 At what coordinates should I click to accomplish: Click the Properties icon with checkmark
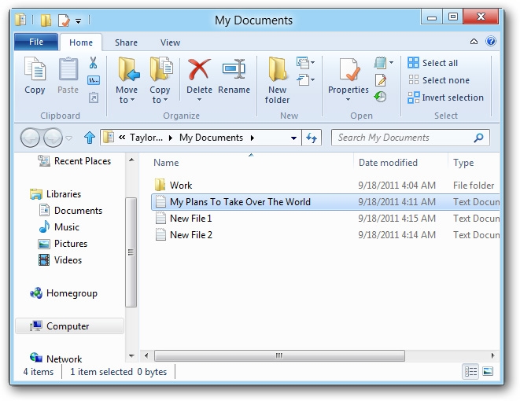coord(349,69)
